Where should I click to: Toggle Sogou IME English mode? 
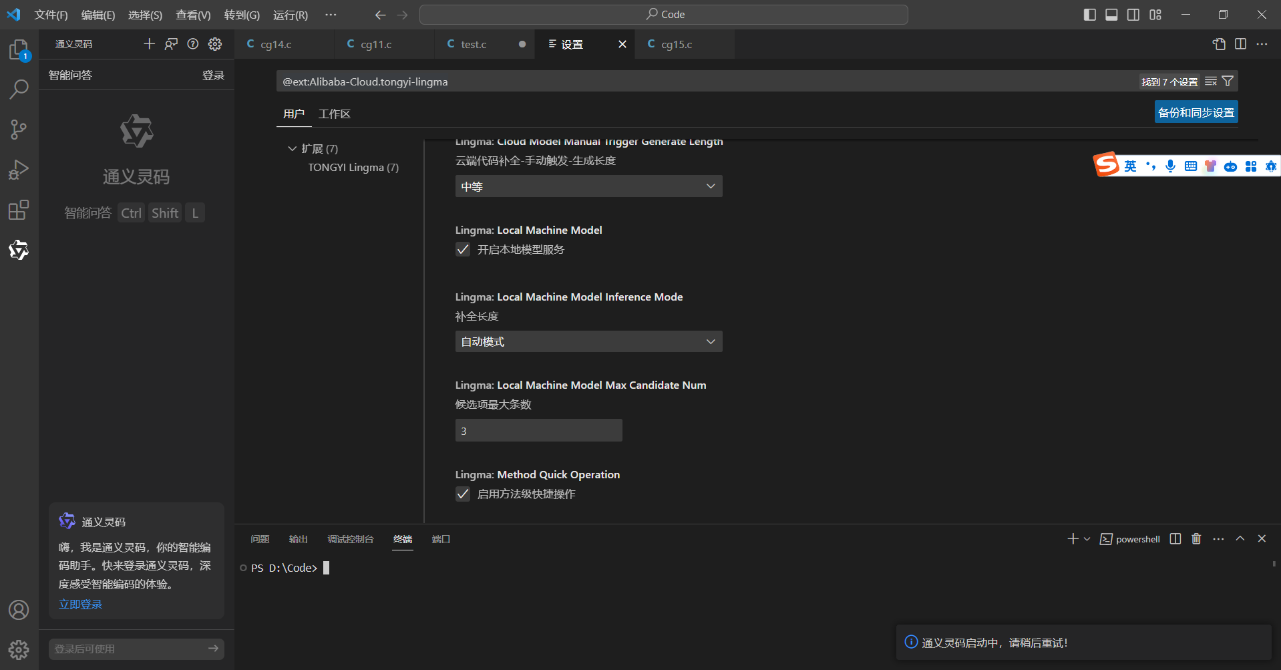[x=1130, y=166]
